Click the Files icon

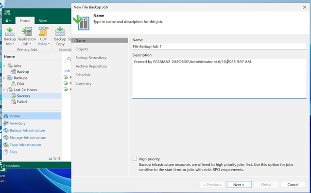click(6, 152)
